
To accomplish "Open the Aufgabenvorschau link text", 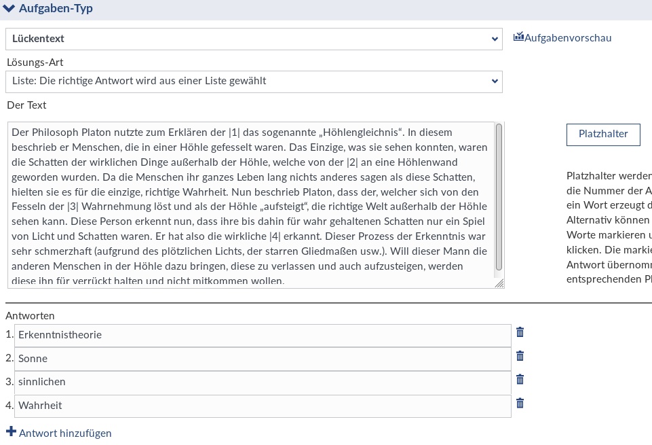I will click(568, 38).
